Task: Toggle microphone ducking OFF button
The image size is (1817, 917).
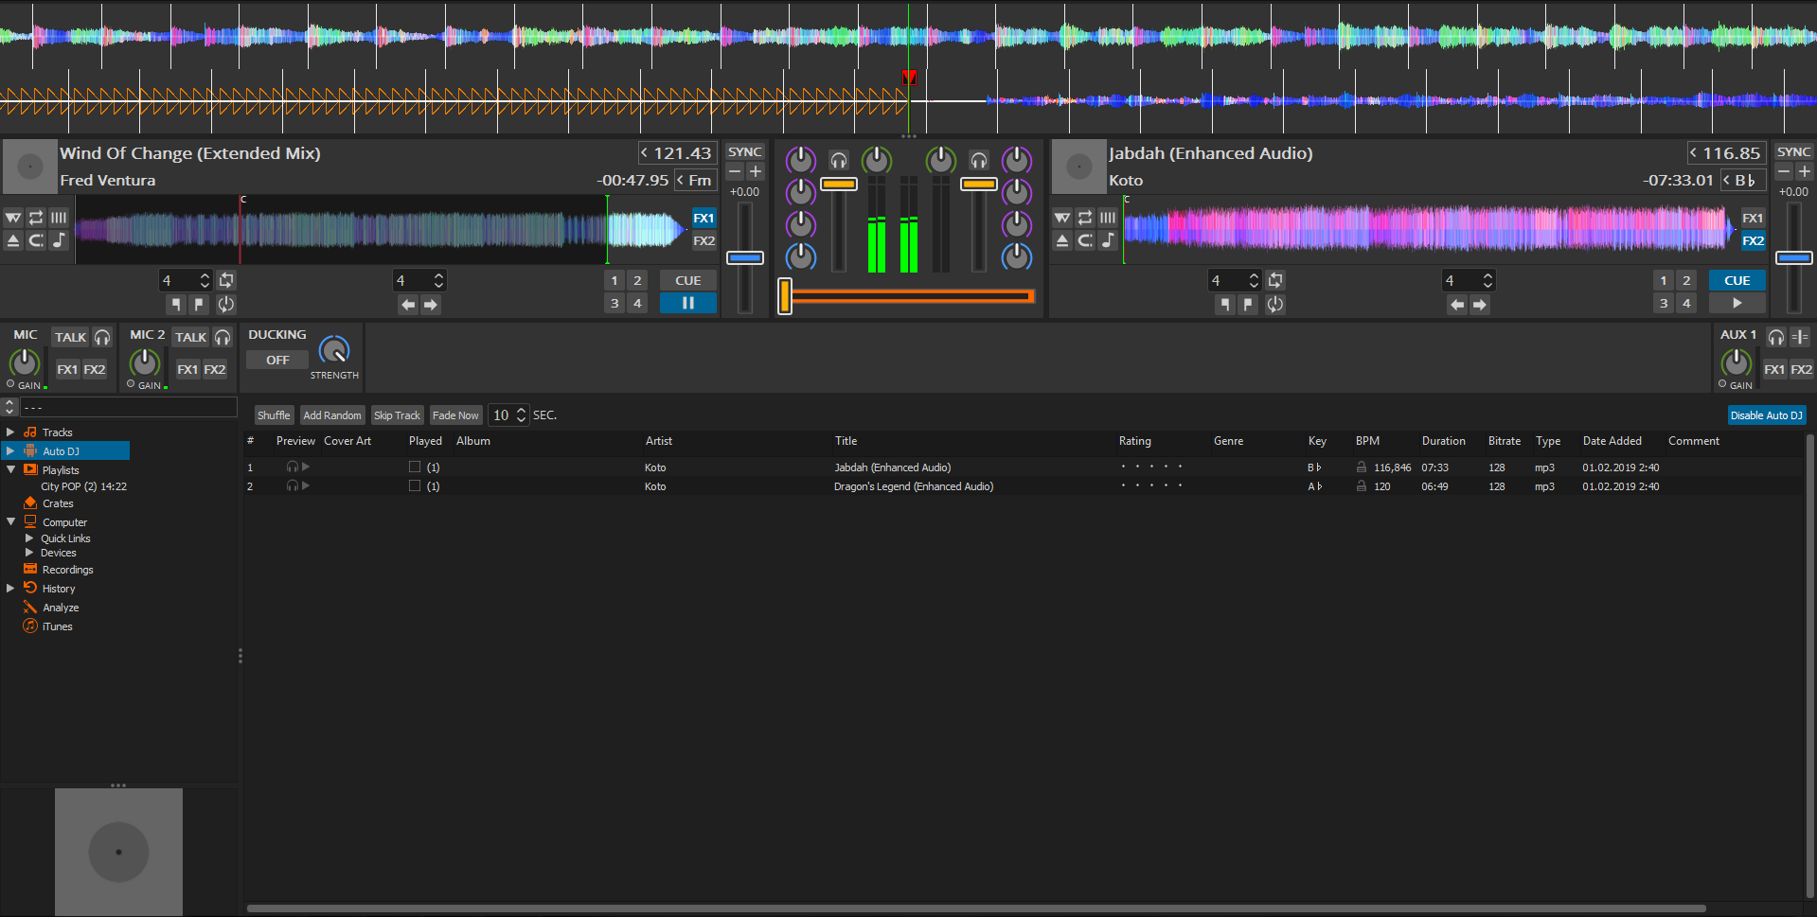Action: click(277, 361)
